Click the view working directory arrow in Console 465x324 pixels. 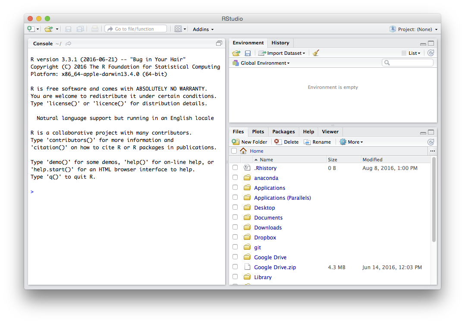(x=69, y=44)
